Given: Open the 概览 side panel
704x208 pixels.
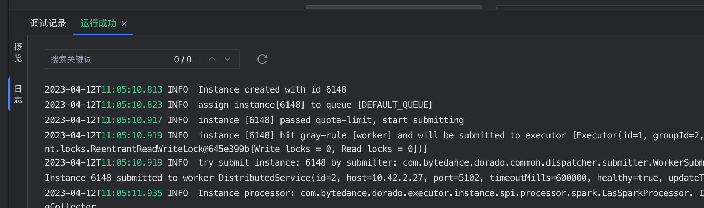Looking at the screenshot, I should 18,53.
